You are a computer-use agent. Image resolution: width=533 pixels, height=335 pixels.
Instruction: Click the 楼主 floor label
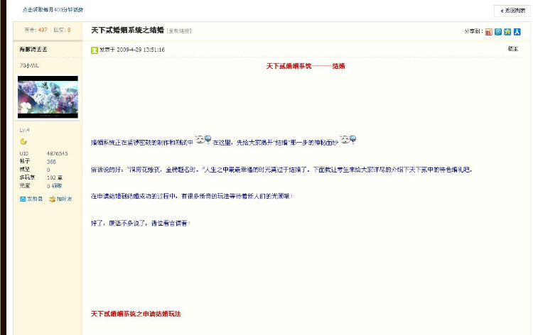[513, 49]
